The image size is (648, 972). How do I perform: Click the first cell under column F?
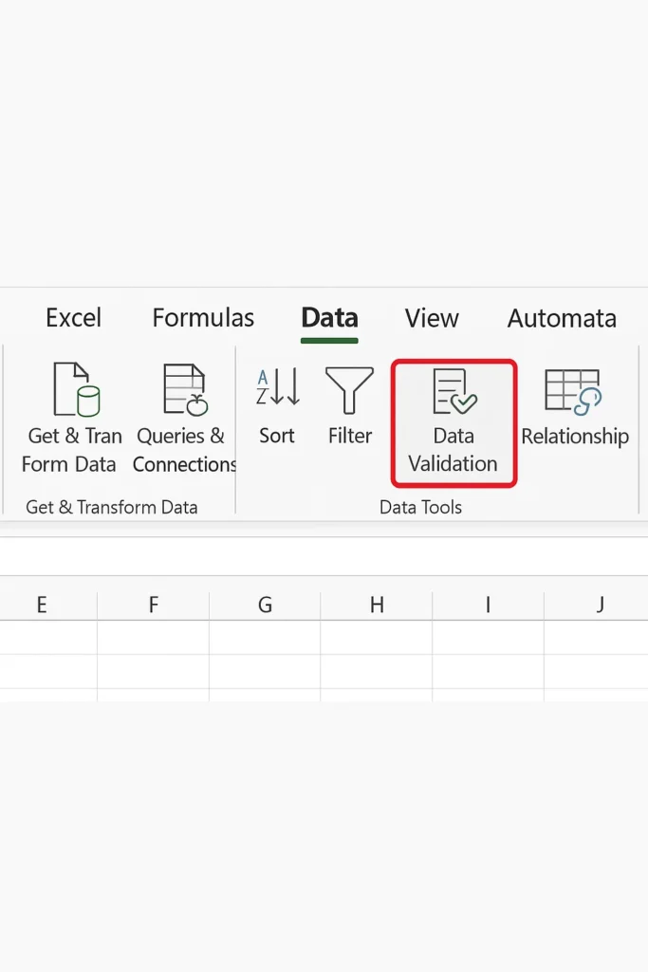pos(153,637)
